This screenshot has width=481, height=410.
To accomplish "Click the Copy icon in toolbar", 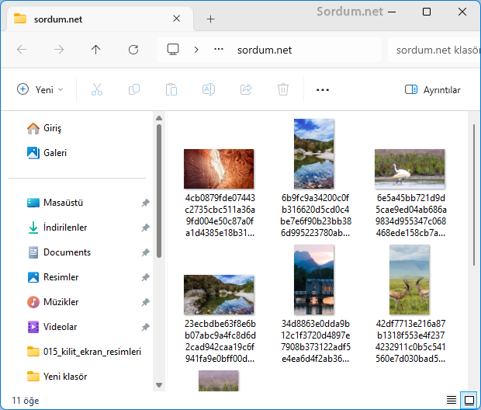I will [x=134, y=89].
